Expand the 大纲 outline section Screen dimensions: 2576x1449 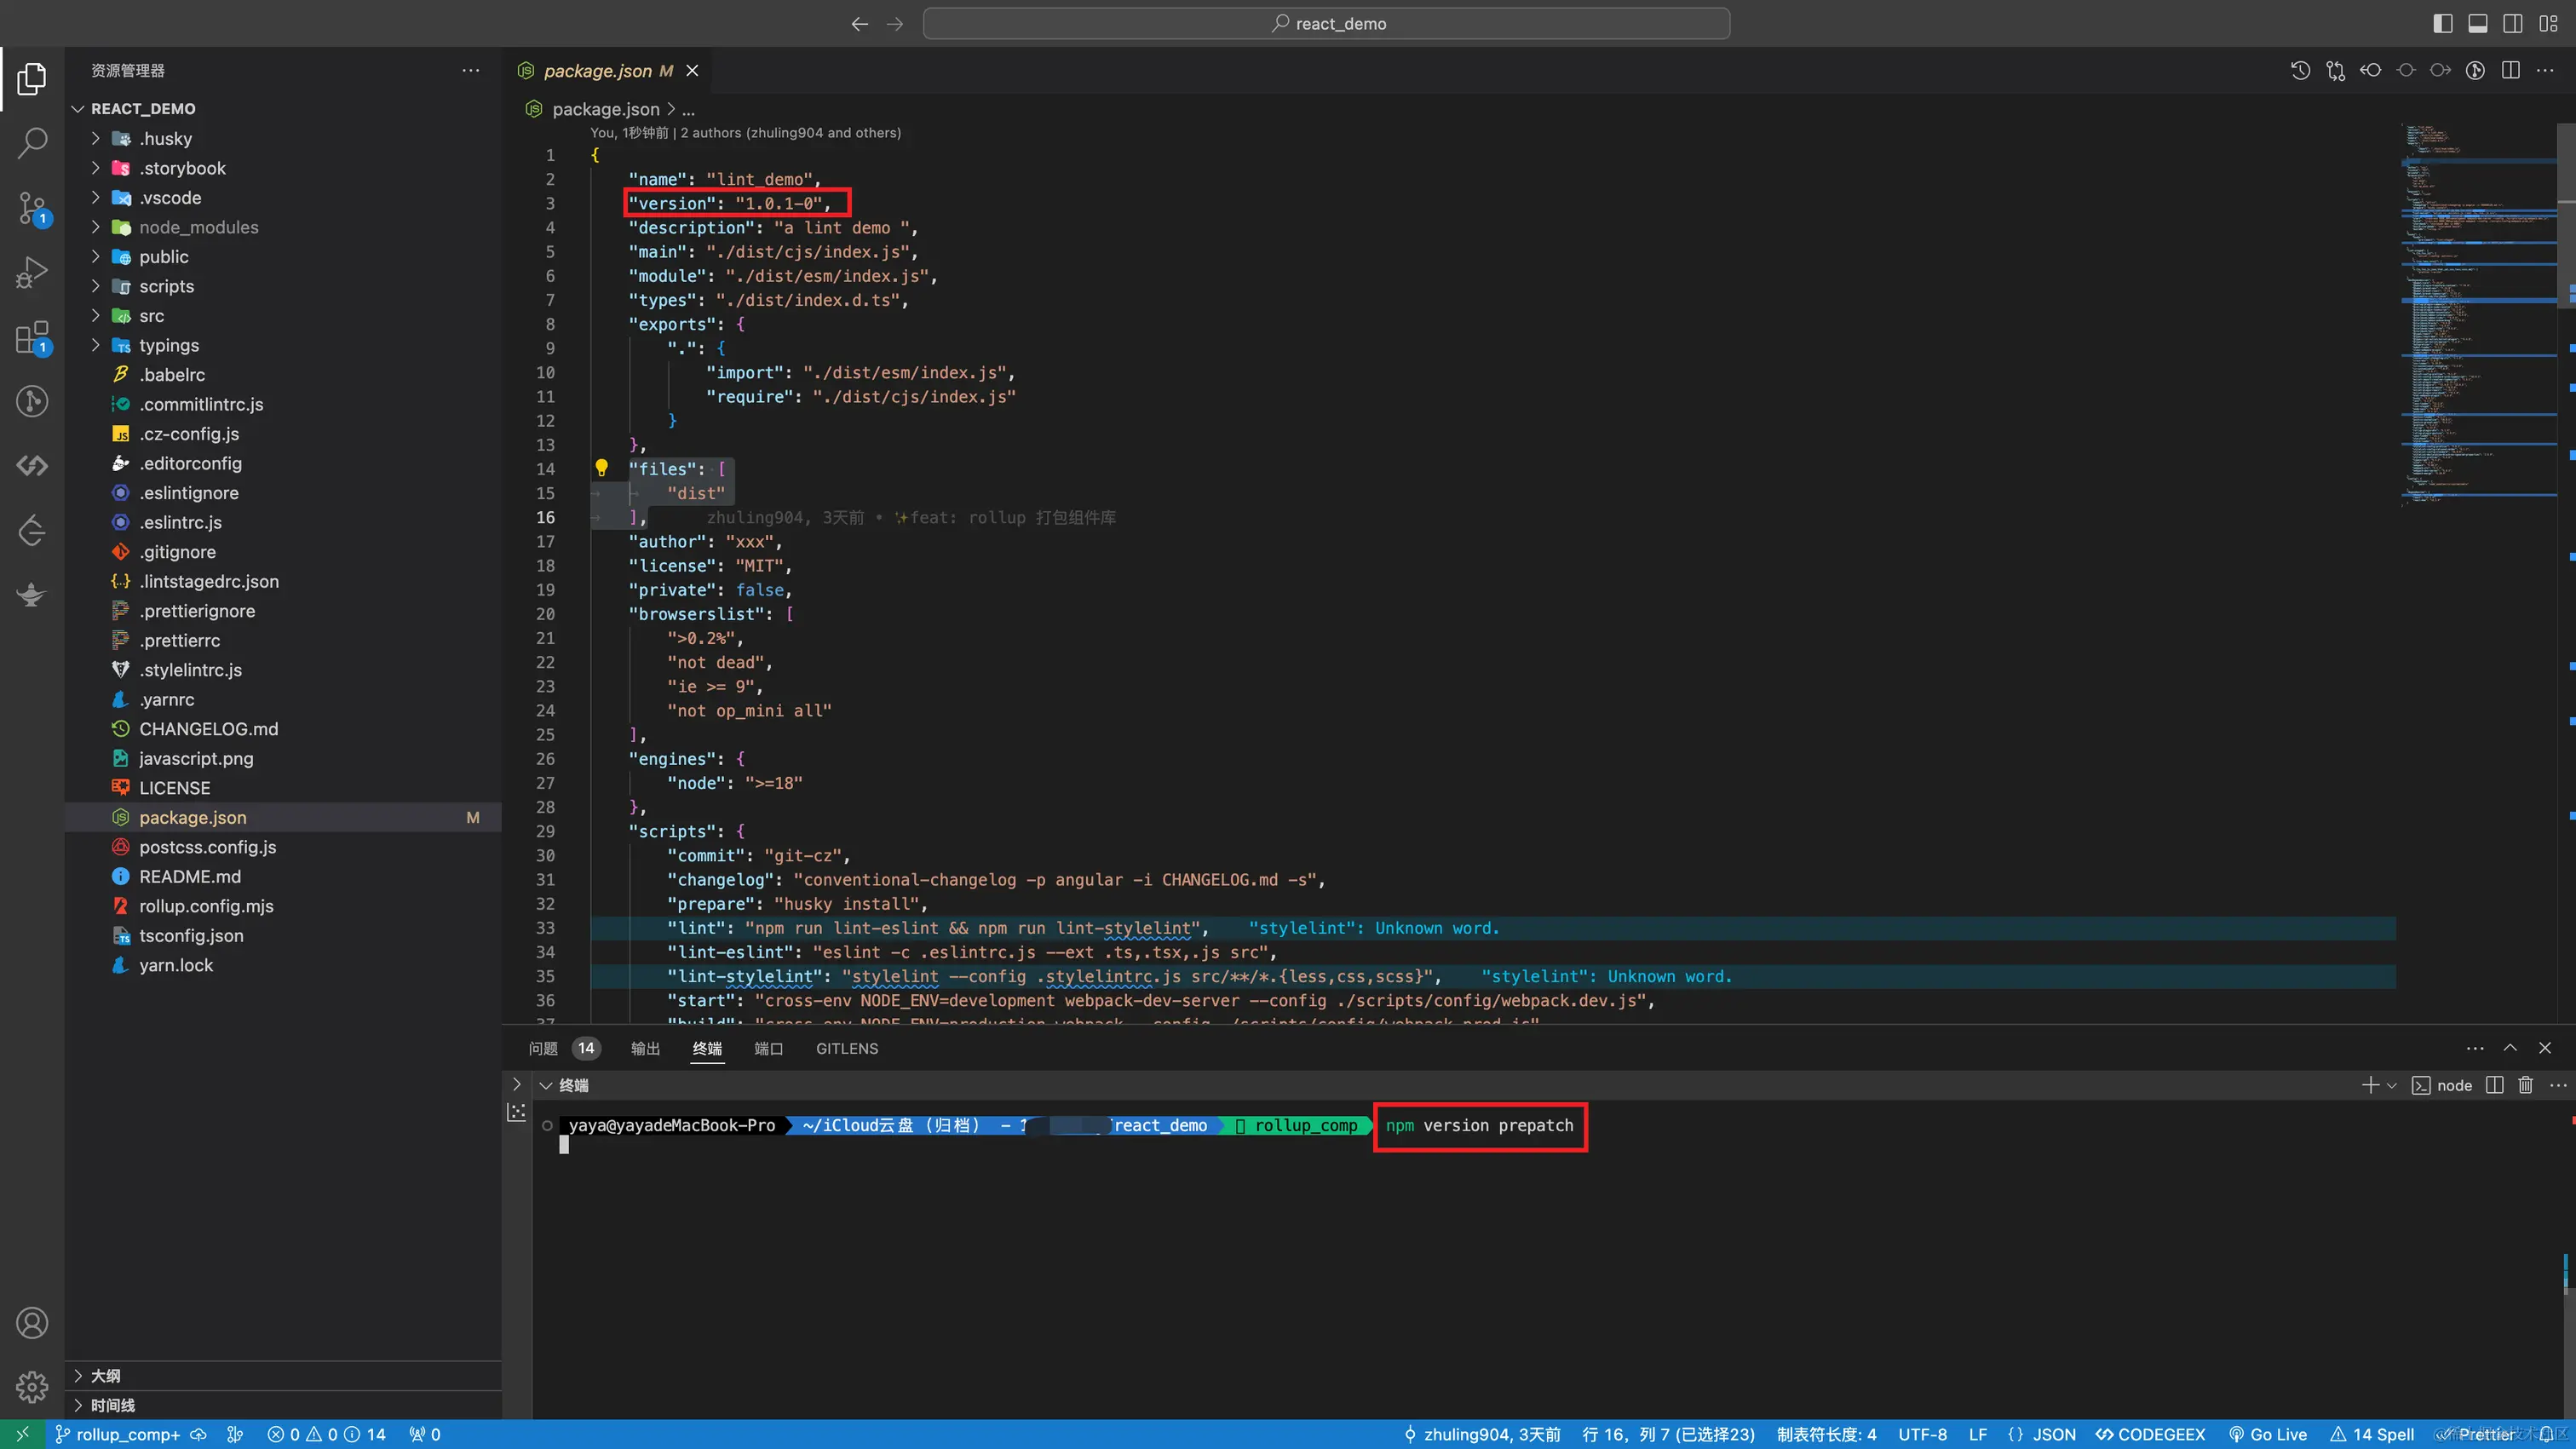coord(105,1376)
